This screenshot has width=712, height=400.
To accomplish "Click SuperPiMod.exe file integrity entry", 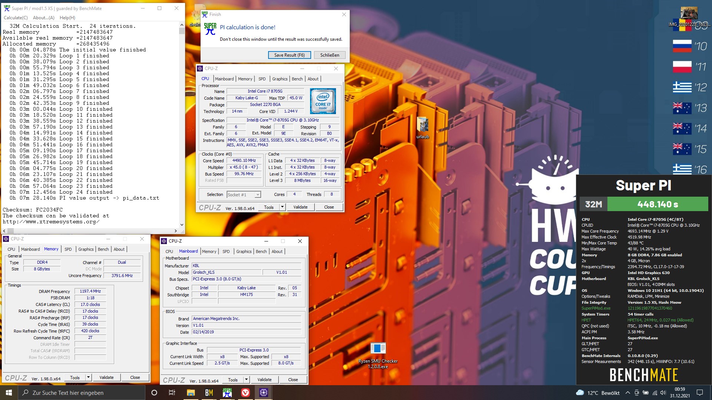I will pos(596,308).
